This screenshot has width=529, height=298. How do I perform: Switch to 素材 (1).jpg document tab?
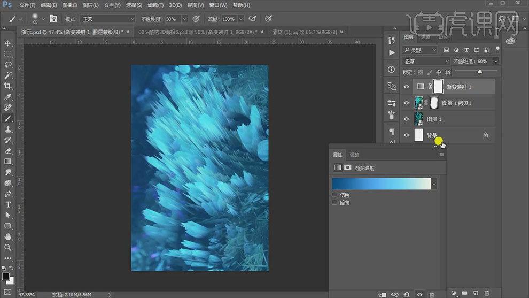pyautogui.click(x=305, y=32)
